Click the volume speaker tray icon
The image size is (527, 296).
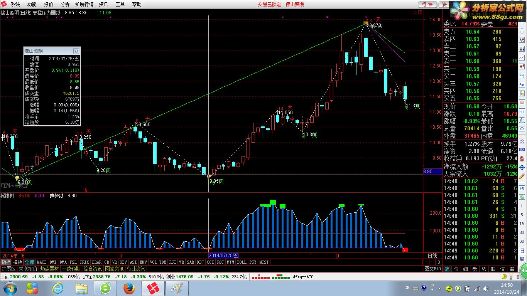point(486,289)
